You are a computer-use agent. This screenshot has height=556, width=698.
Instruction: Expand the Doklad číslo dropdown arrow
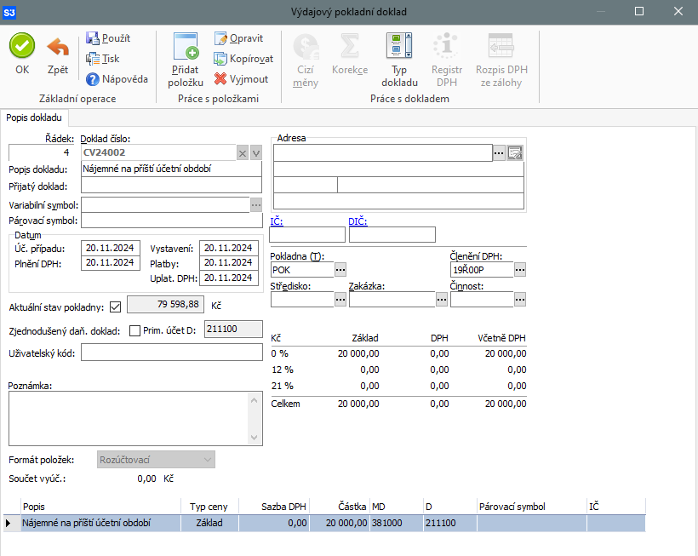pos(256,153)
